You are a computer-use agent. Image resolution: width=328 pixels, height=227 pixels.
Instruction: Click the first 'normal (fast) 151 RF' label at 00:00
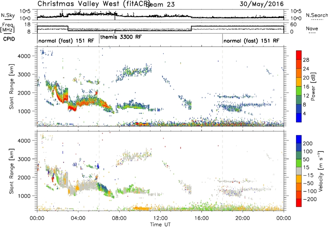(66, 41)
